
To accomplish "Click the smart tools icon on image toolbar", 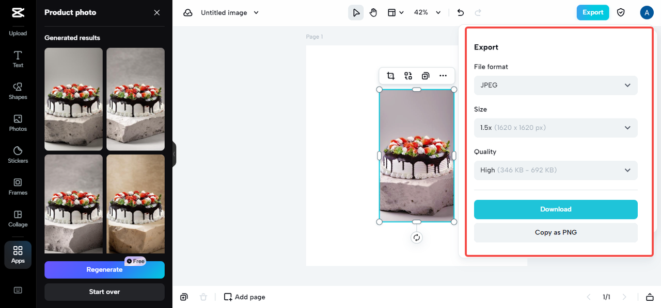I will [408, 76].
